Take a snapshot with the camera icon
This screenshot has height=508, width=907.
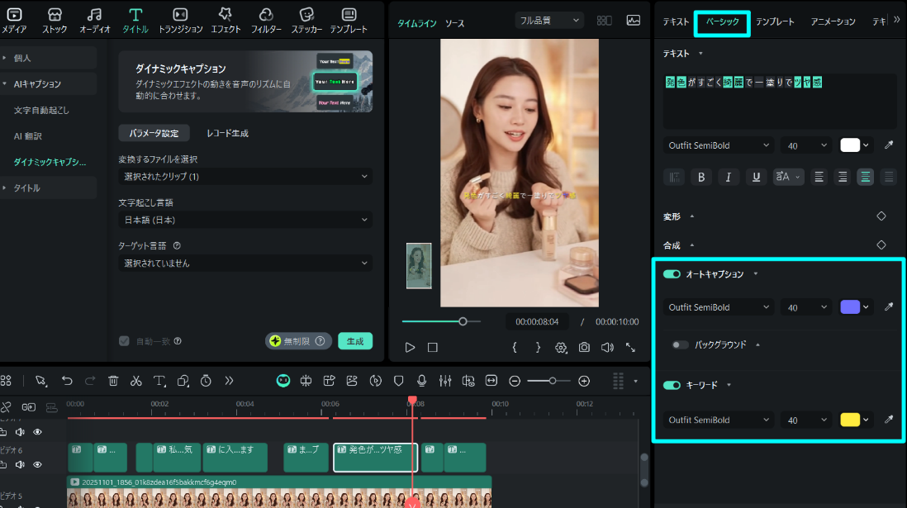click(x=584, y=348)
